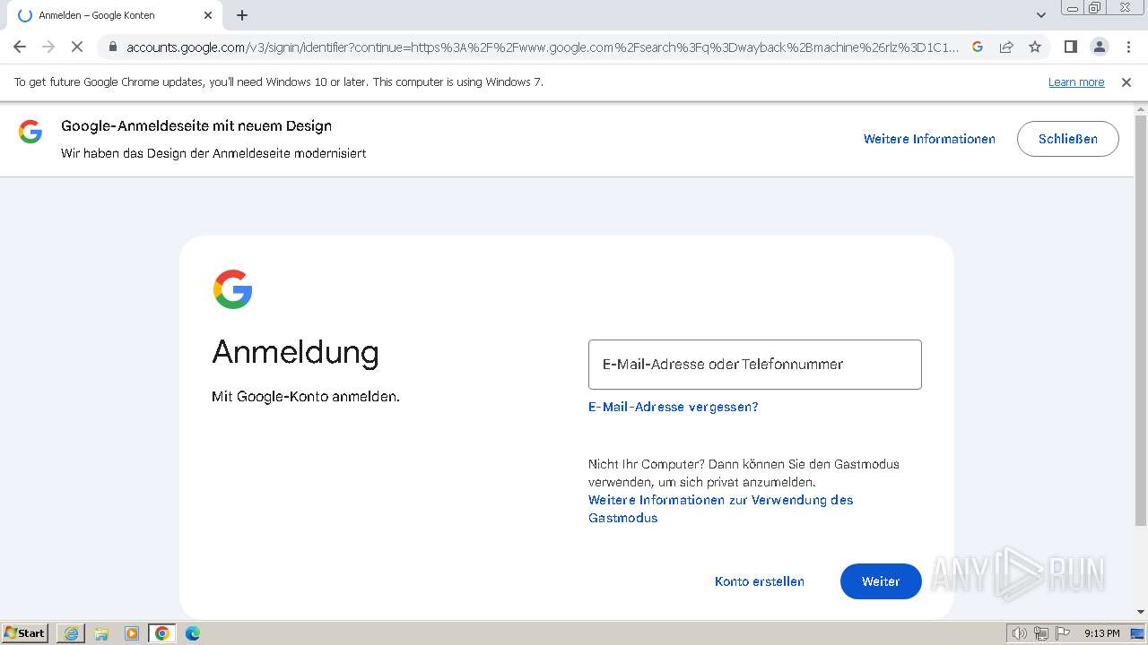1148x645 pixels.
Task: Expand the tab search chevron
Action: coord(1041,15)
